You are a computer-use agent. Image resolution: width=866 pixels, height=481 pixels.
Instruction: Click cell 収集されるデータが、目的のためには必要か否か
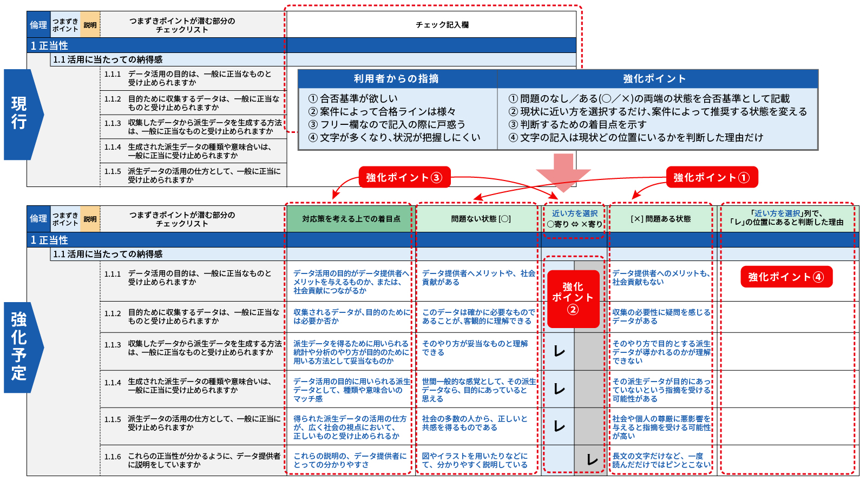click(x=351, y=317)
